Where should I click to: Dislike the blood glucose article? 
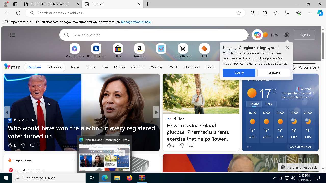click(182, 145)
